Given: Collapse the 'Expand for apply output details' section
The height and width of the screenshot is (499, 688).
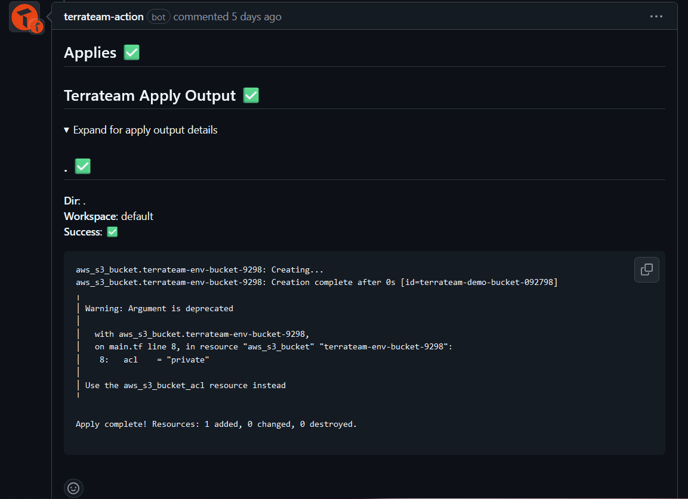Looking at the screenshot, I should click(141, 130).
